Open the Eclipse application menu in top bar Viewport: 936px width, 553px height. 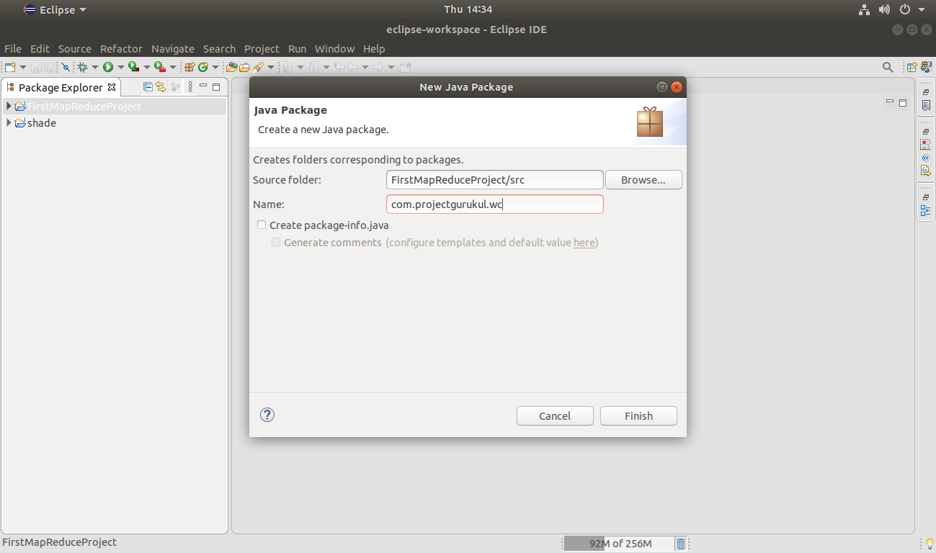(55, 10)
